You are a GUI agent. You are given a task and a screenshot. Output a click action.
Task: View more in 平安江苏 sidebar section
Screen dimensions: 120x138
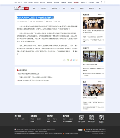(x=101, y=48)
